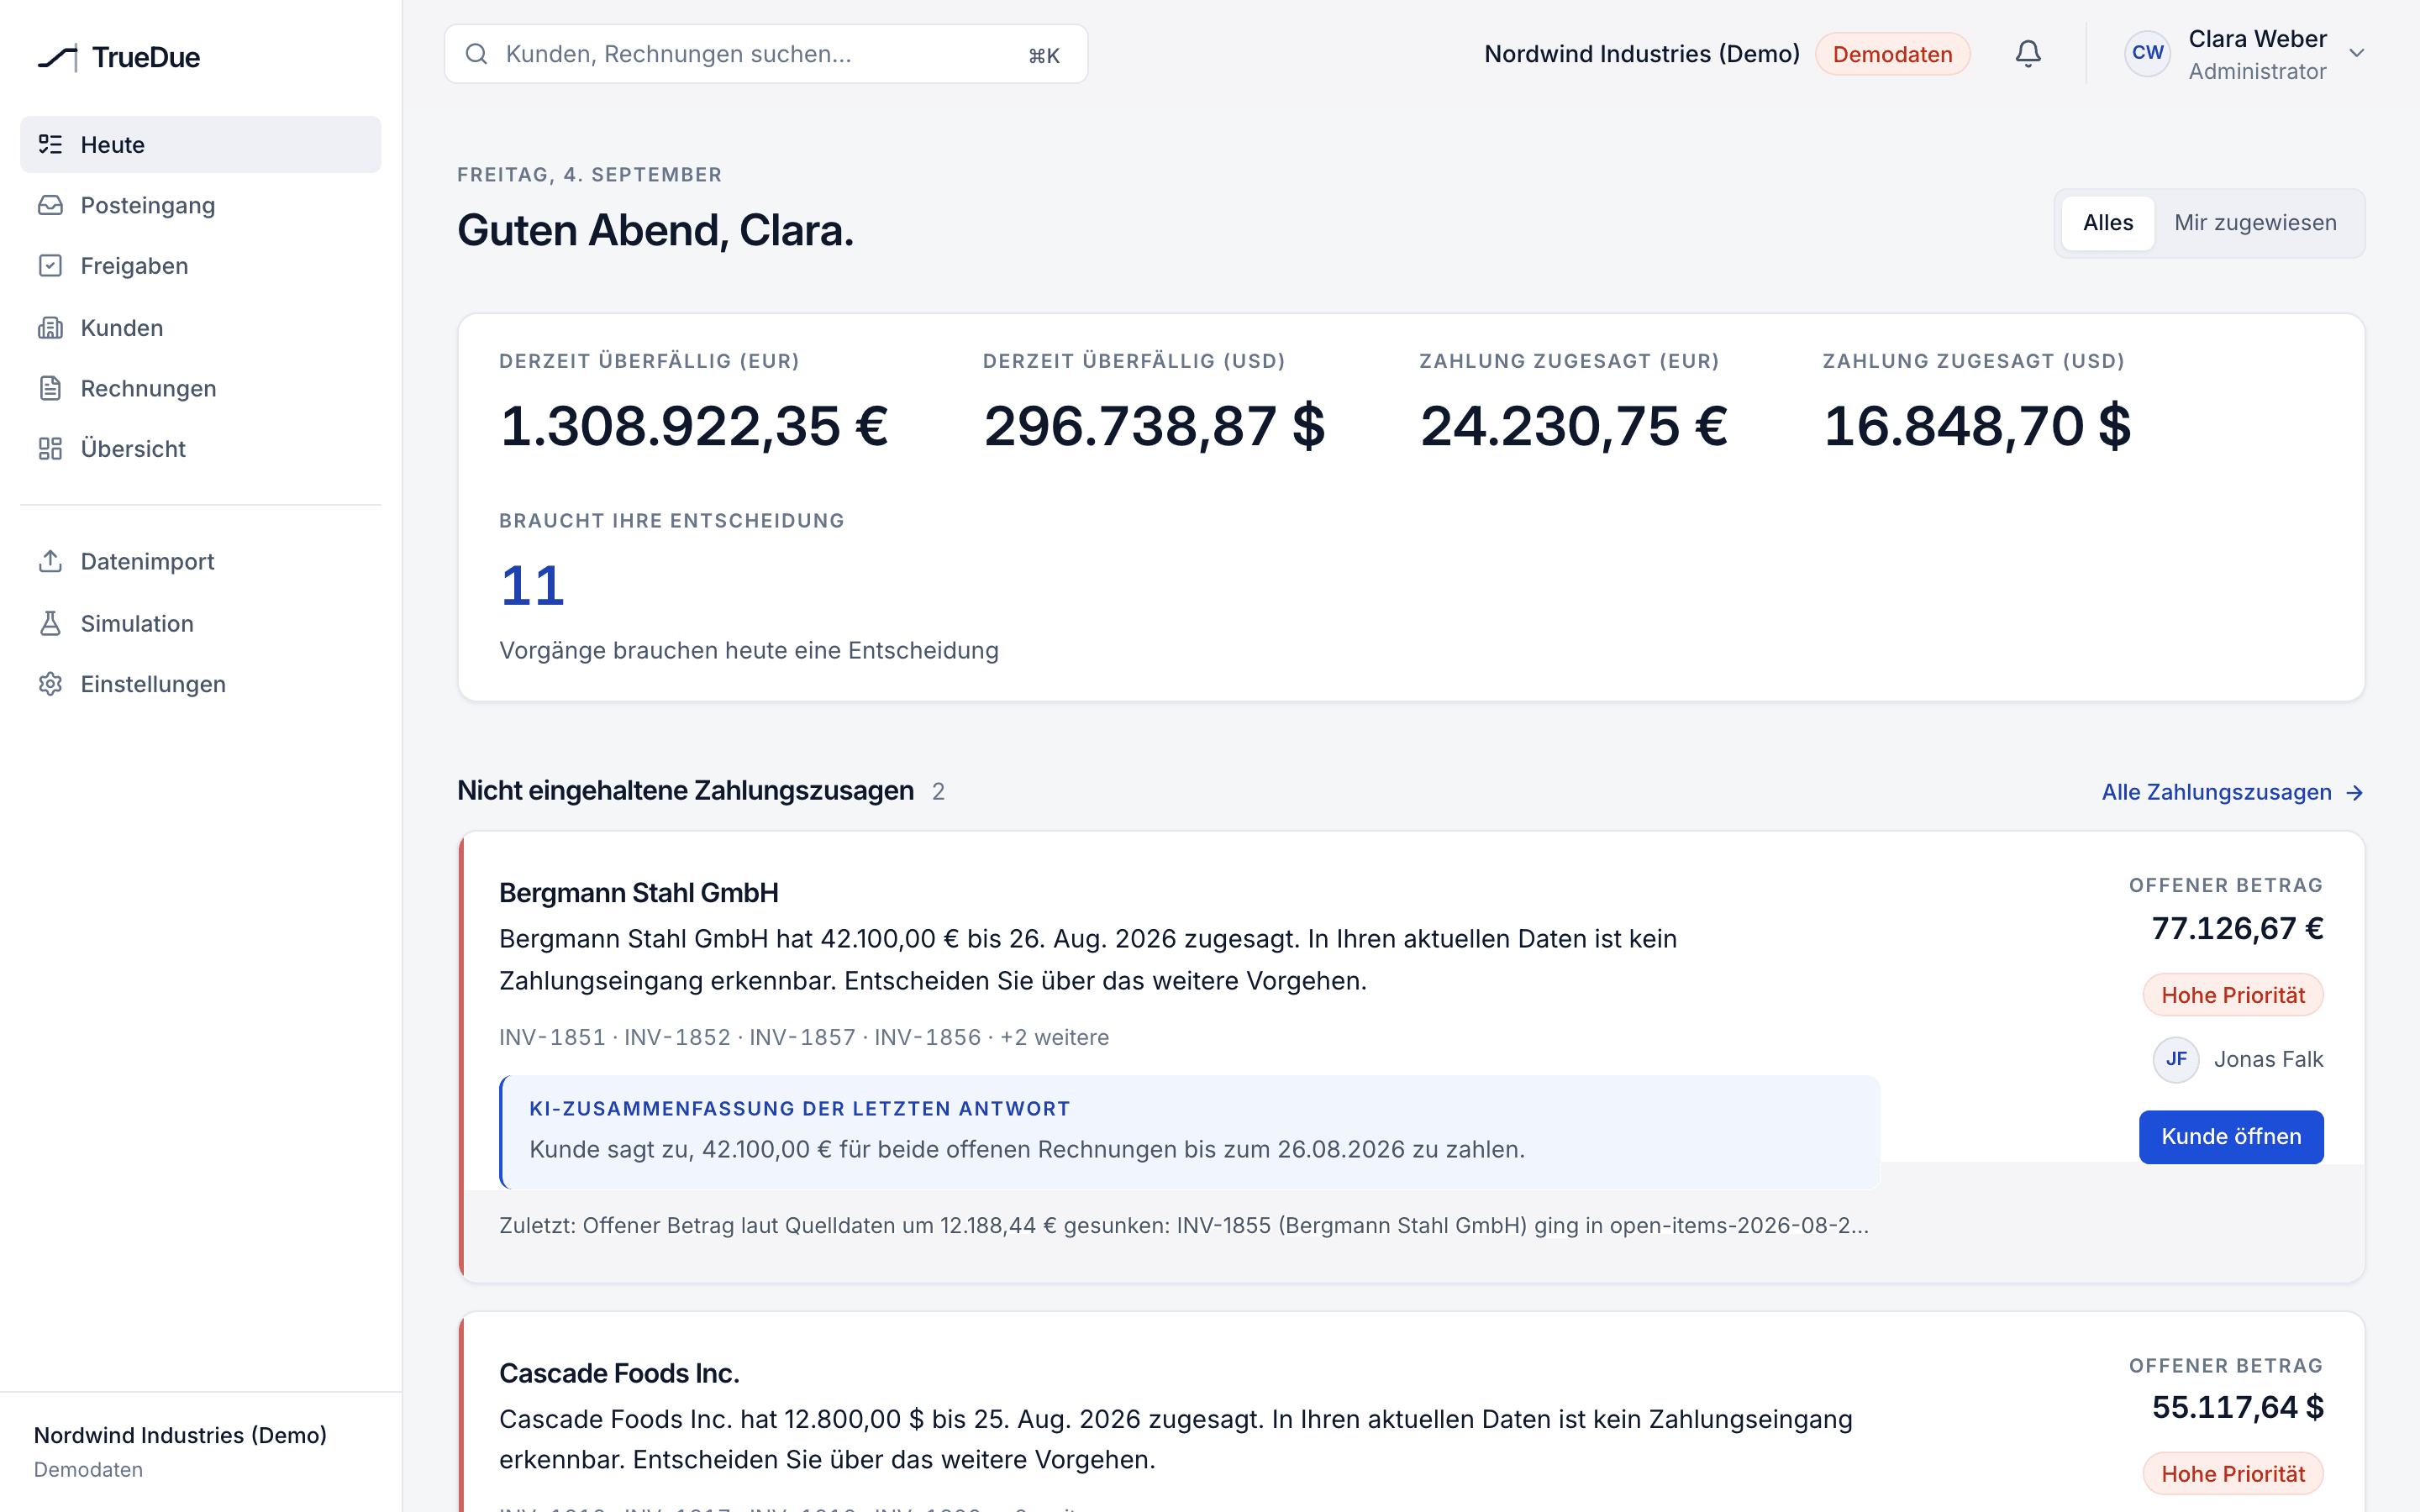Focus the Kunden, Rechnungen suchen search field
The width and height of the screenshot is (2420, 1512).
click(766, 54)
